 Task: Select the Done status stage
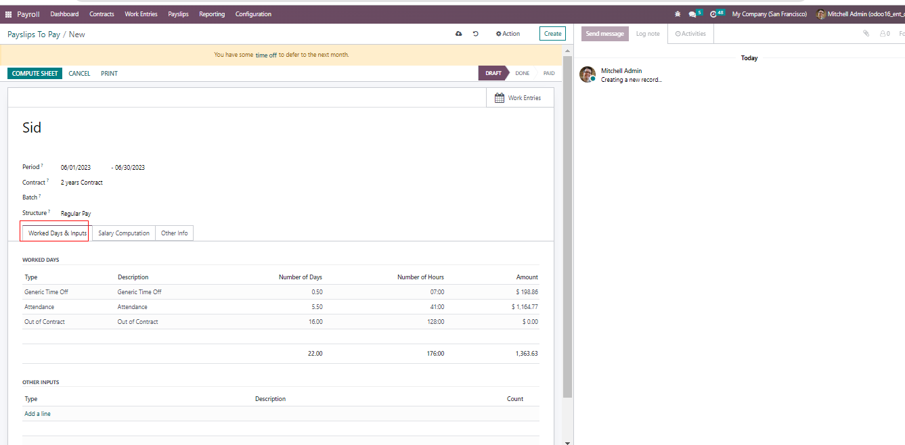click(x=522, y=74)
